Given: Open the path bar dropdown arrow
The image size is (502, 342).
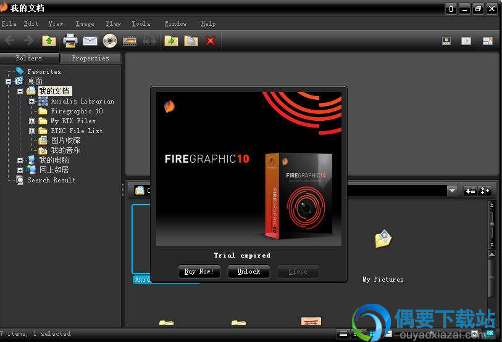Looking at the screenshot, I should tap(452, 191).
